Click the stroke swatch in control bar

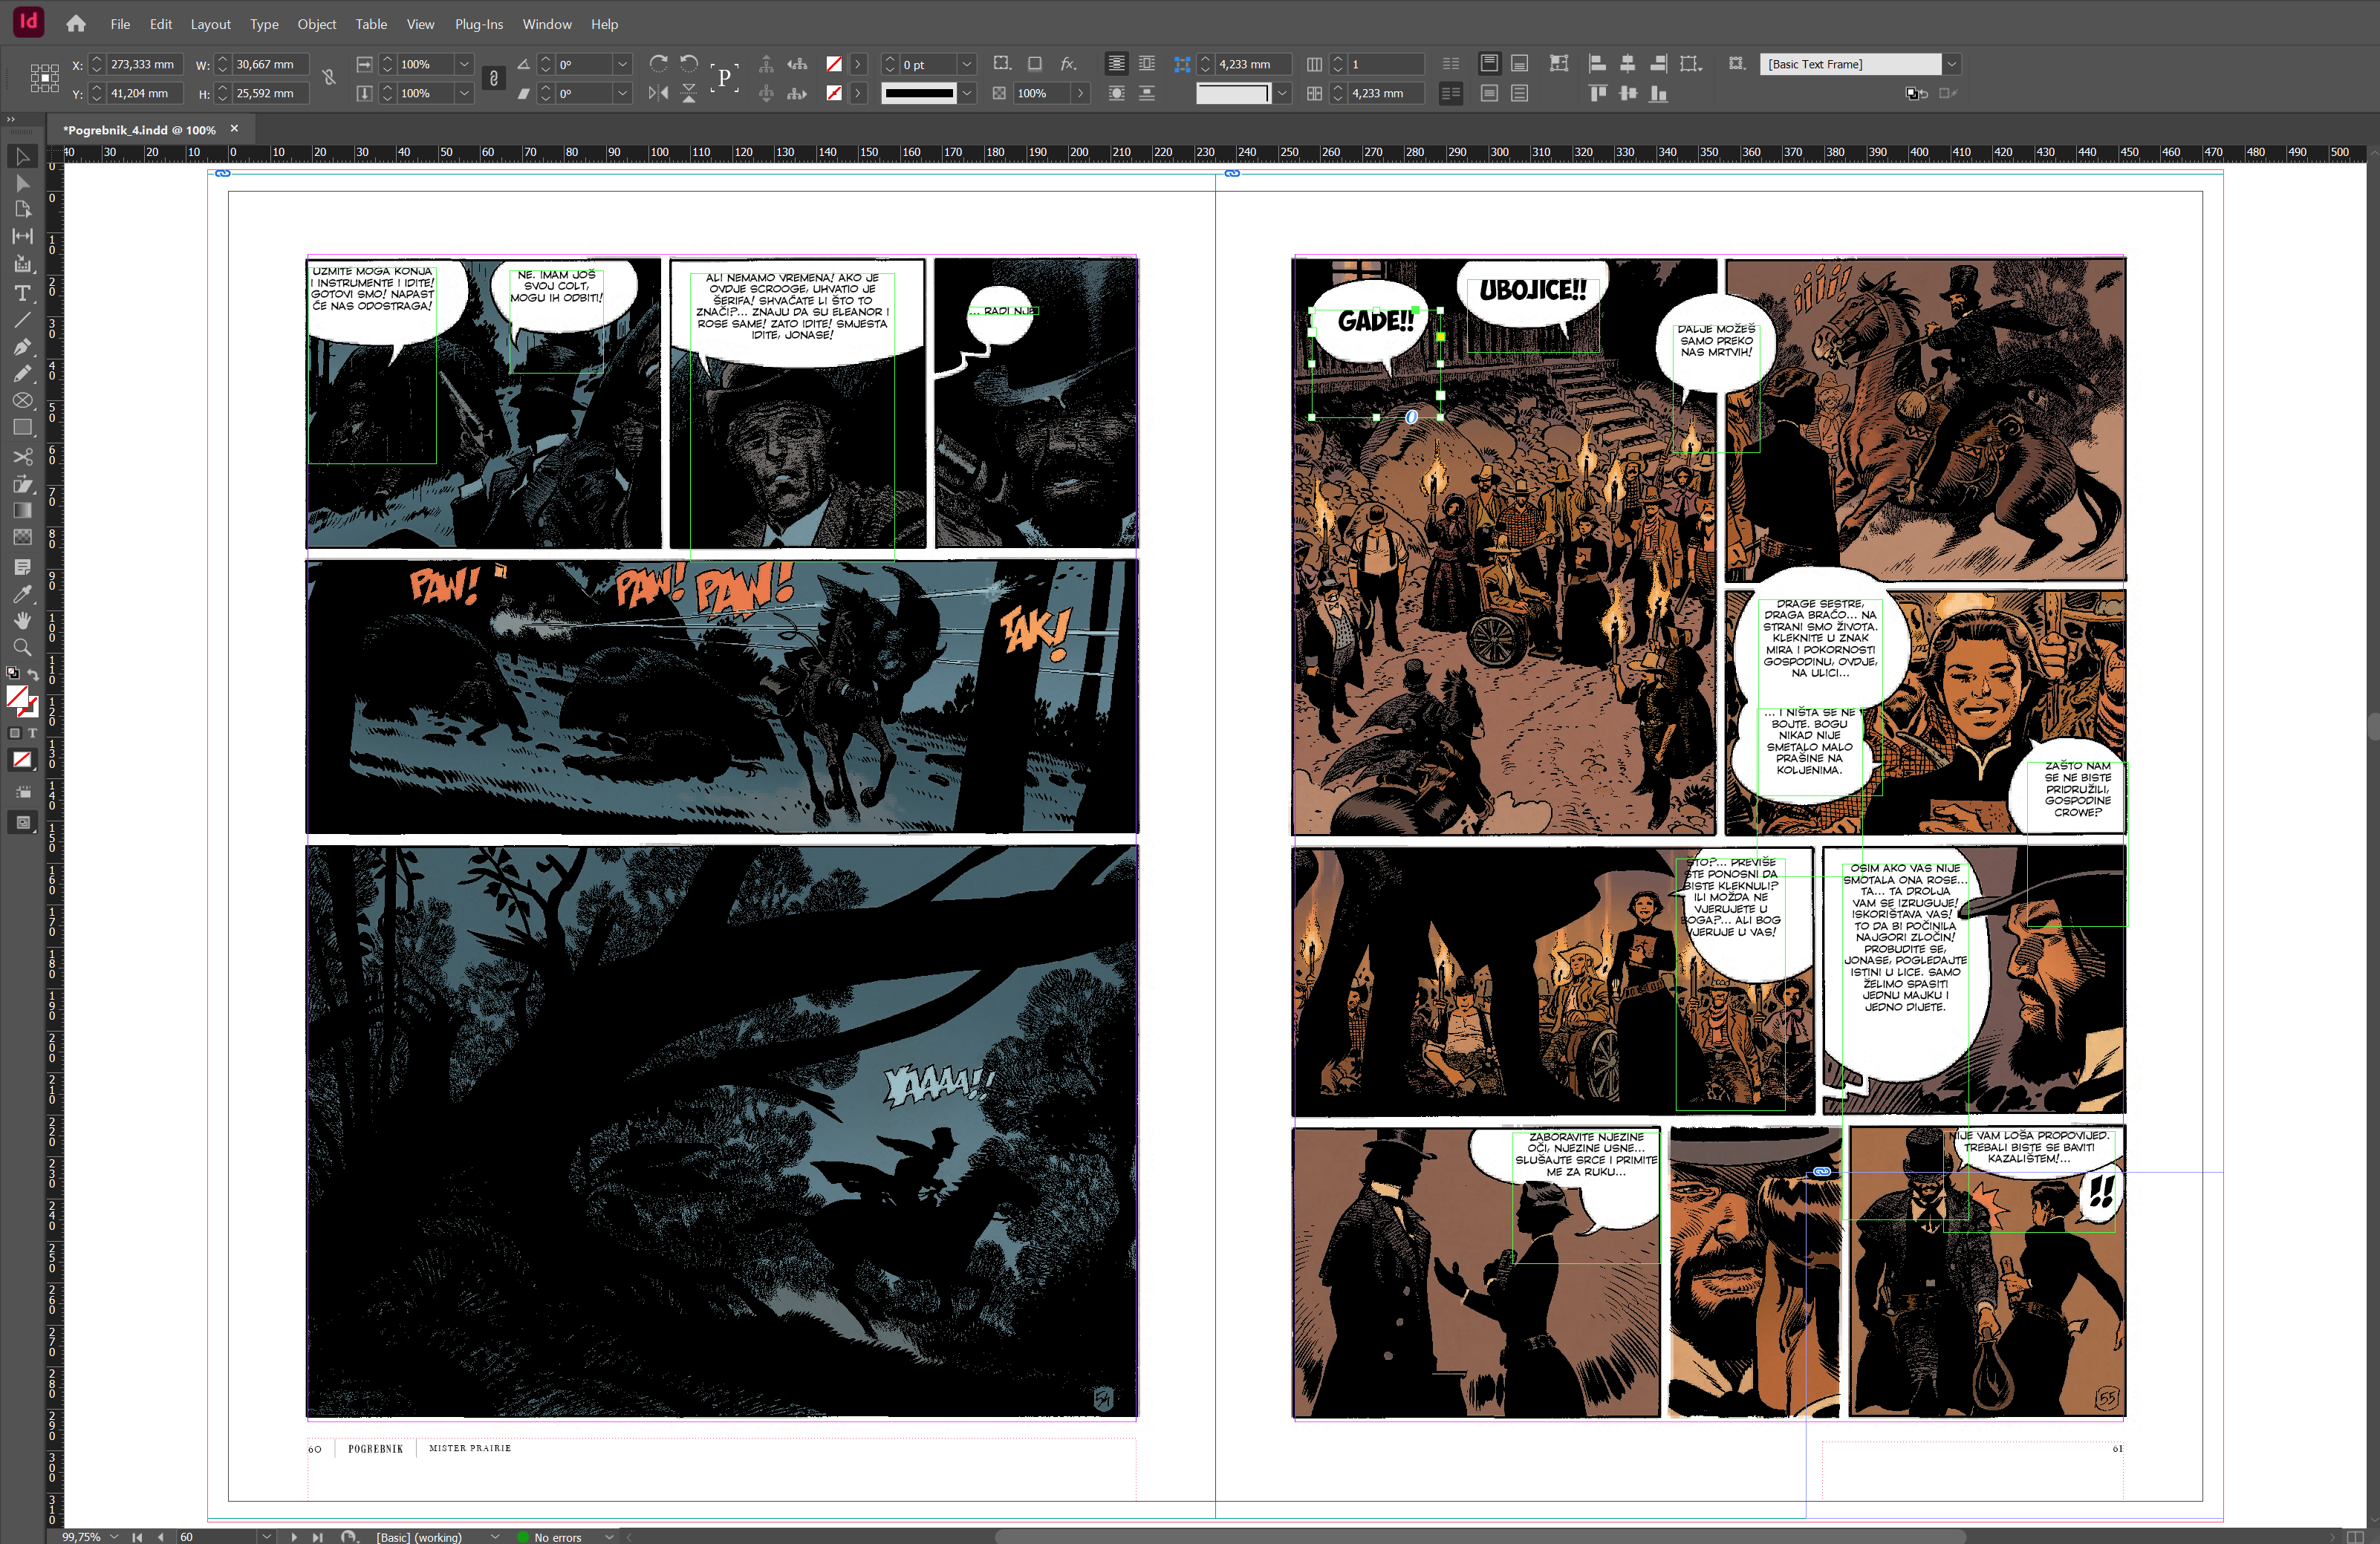coord(834,93)
